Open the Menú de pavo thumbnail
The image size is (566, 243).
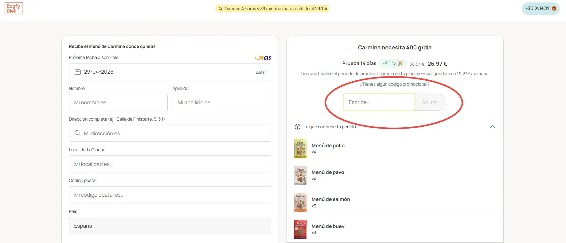(x=300, y=175)
